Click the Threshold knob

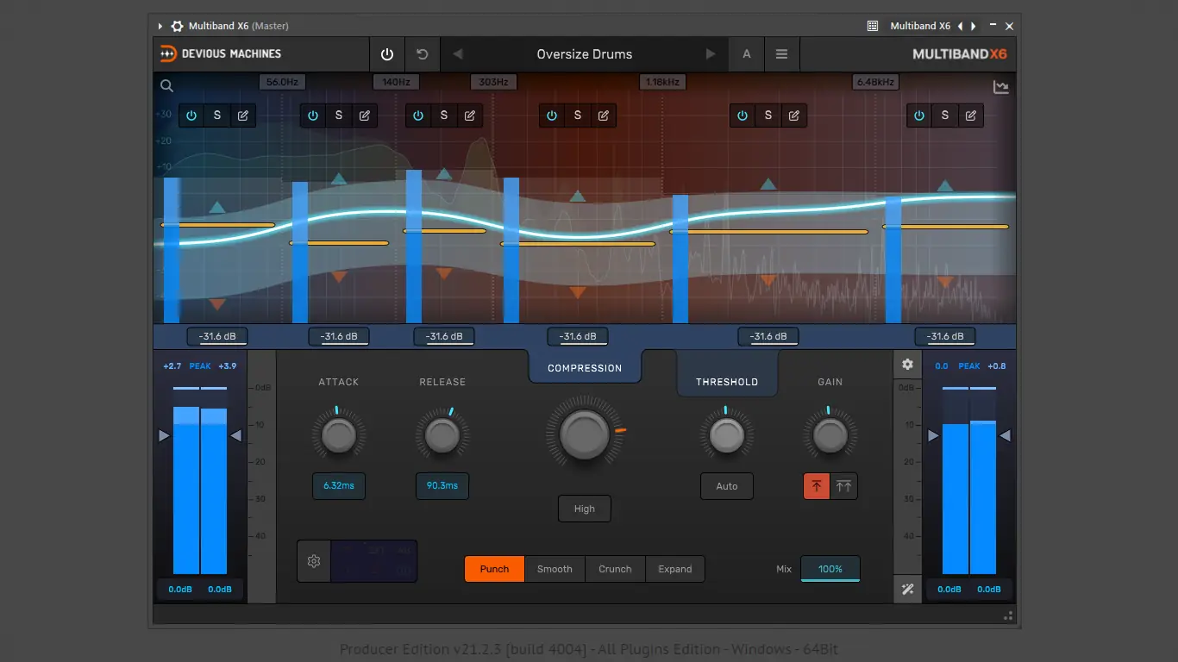(x=727, y=436)
